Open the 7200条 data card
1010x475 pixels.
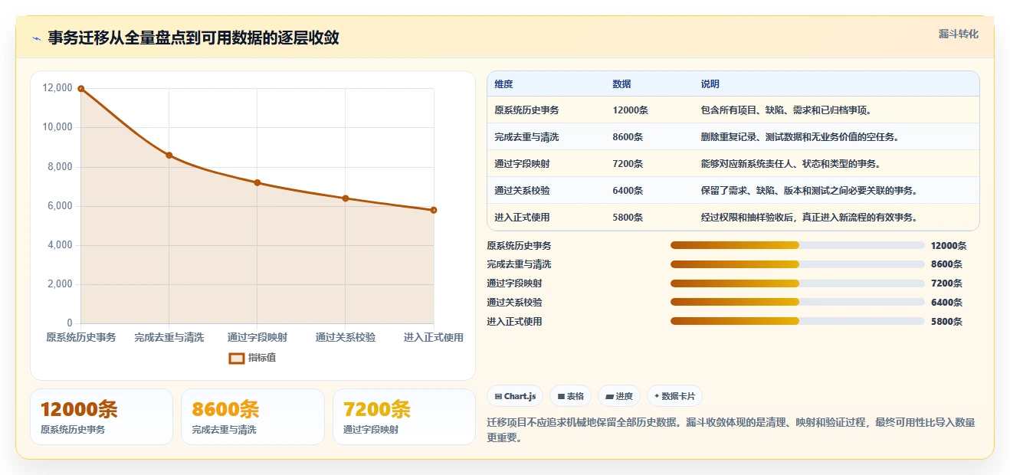[x=404, y=417]
